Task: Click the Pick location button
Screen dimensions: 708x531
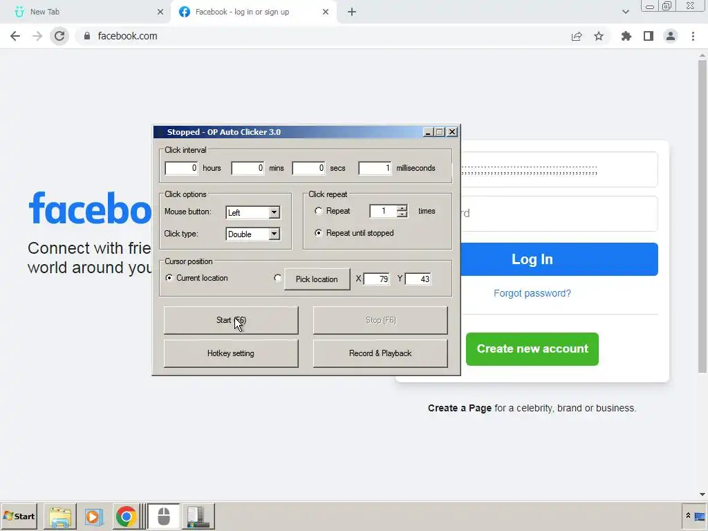Action: point(317,279)
